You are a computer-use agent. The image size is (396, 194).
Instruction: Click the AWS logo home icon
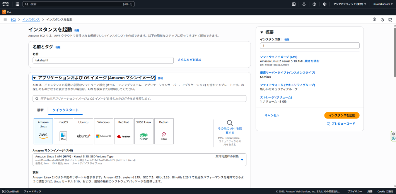pyautogui.click(x=5, y=4)
